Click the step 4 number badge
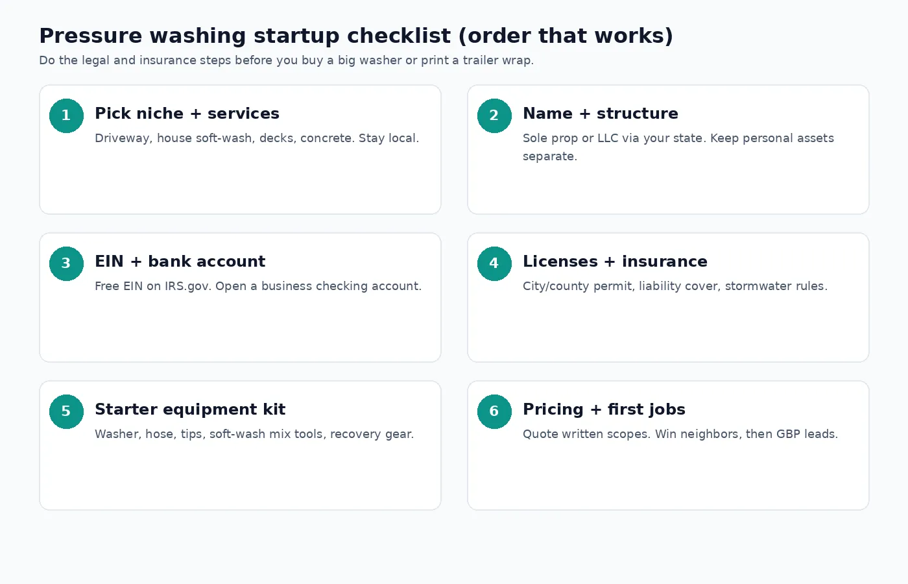This screenshot has width=908, height=584. click(494, 263)
